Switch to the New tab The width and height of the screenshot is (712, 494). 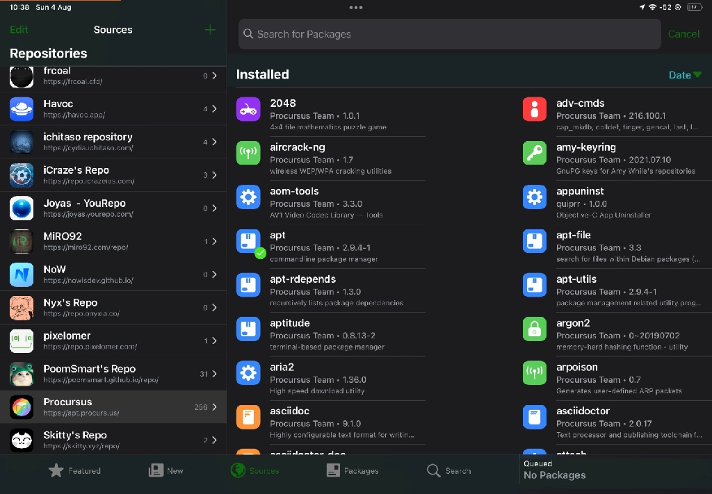pyautogui.click(x=165, y=471)
